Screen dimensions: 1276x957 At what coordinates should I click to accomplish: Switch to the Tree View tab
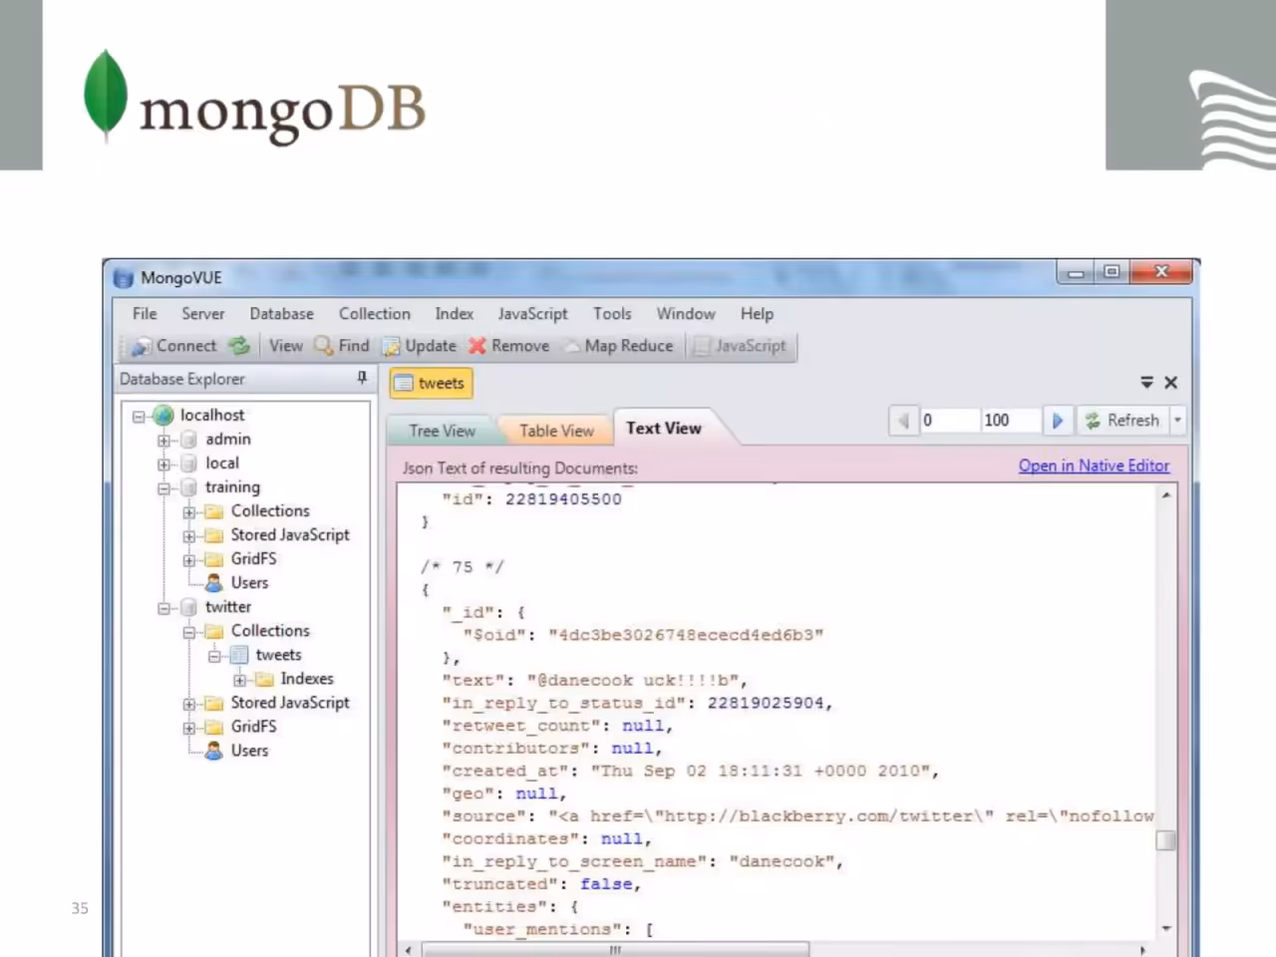(x=442, y=431)
